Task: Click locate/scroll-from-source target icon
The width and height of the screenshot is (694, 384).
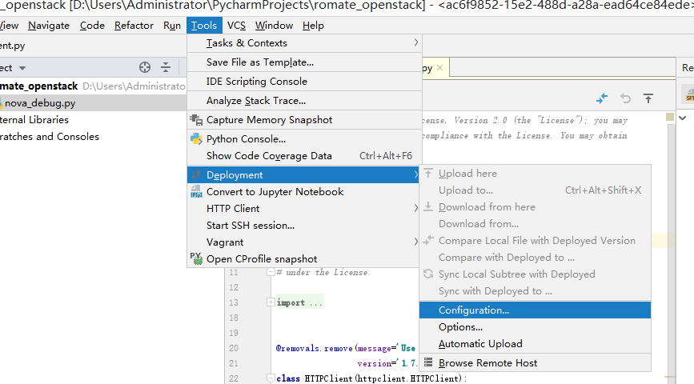Action: (145, 67)
